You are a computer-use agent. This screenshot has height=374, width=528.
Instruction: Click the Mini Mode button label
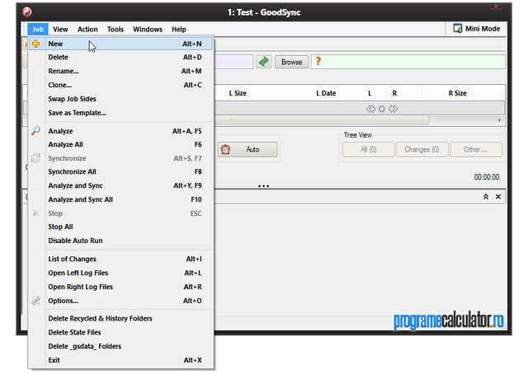(x=483, y=29)
